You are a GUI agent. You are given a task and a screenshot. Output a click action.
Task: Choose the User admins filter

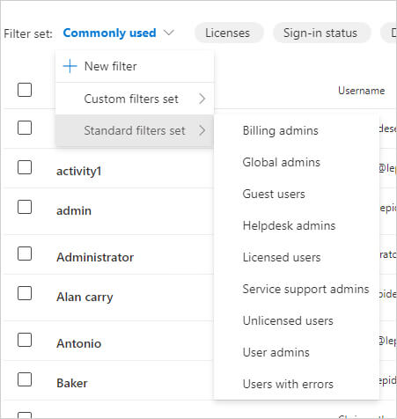pos(297,352)
